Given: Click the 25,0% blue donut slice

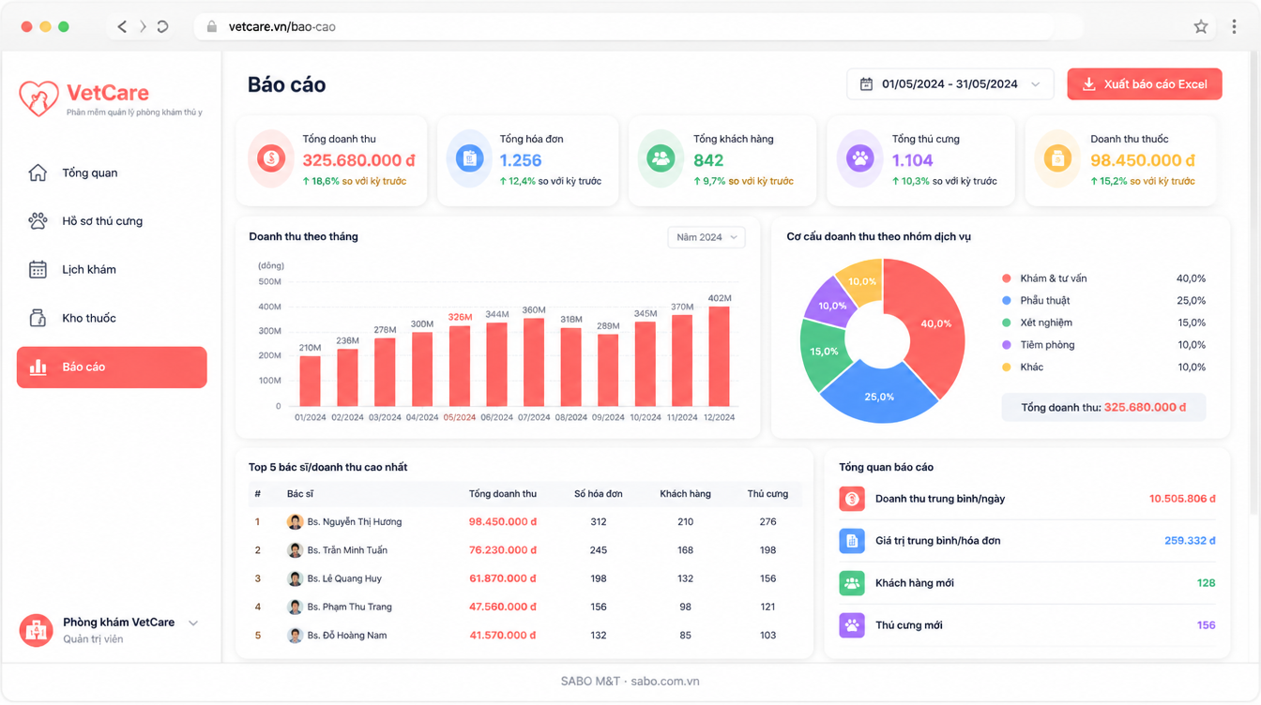Looking at the screenshot, I should coord(879,396).
